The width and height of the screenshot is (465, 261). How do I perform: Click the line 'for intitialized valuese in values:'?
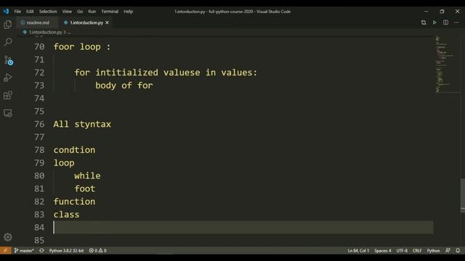click(166, 72)
